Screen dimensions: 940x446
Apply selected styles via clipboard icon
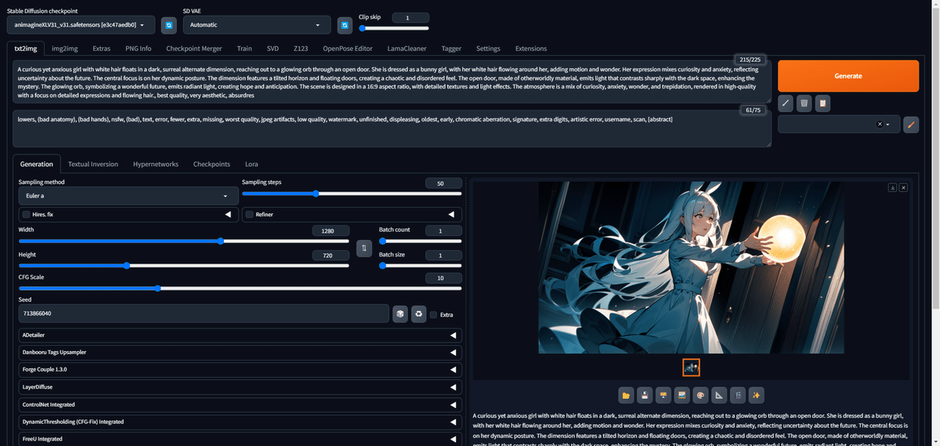(x=822, y=103)
